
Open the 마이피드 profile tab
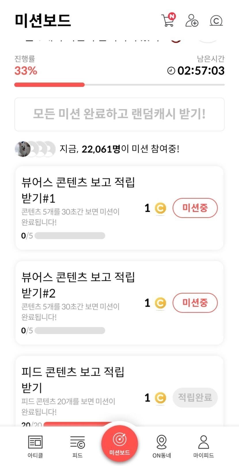click(203, 446)
